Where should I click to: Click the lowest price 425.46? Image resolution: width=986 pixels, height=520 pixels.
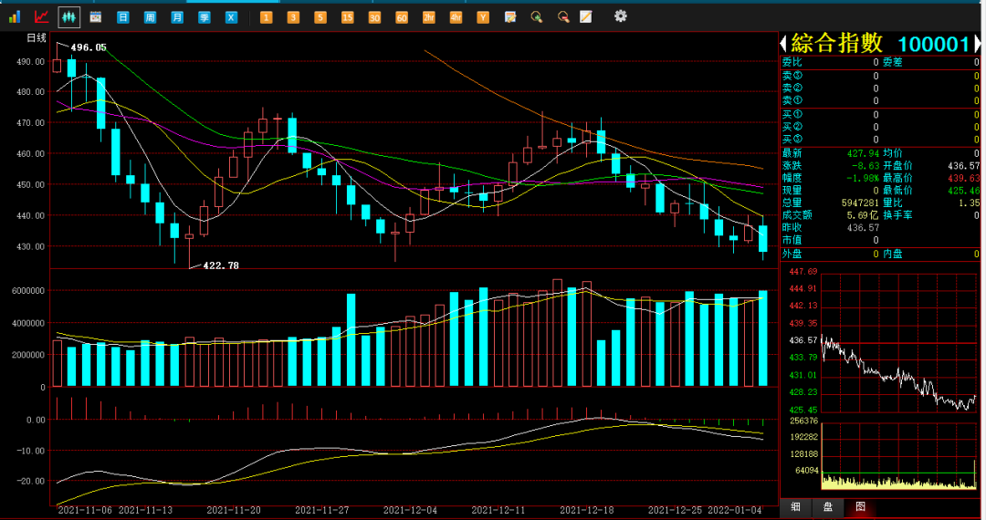point(963,191)
